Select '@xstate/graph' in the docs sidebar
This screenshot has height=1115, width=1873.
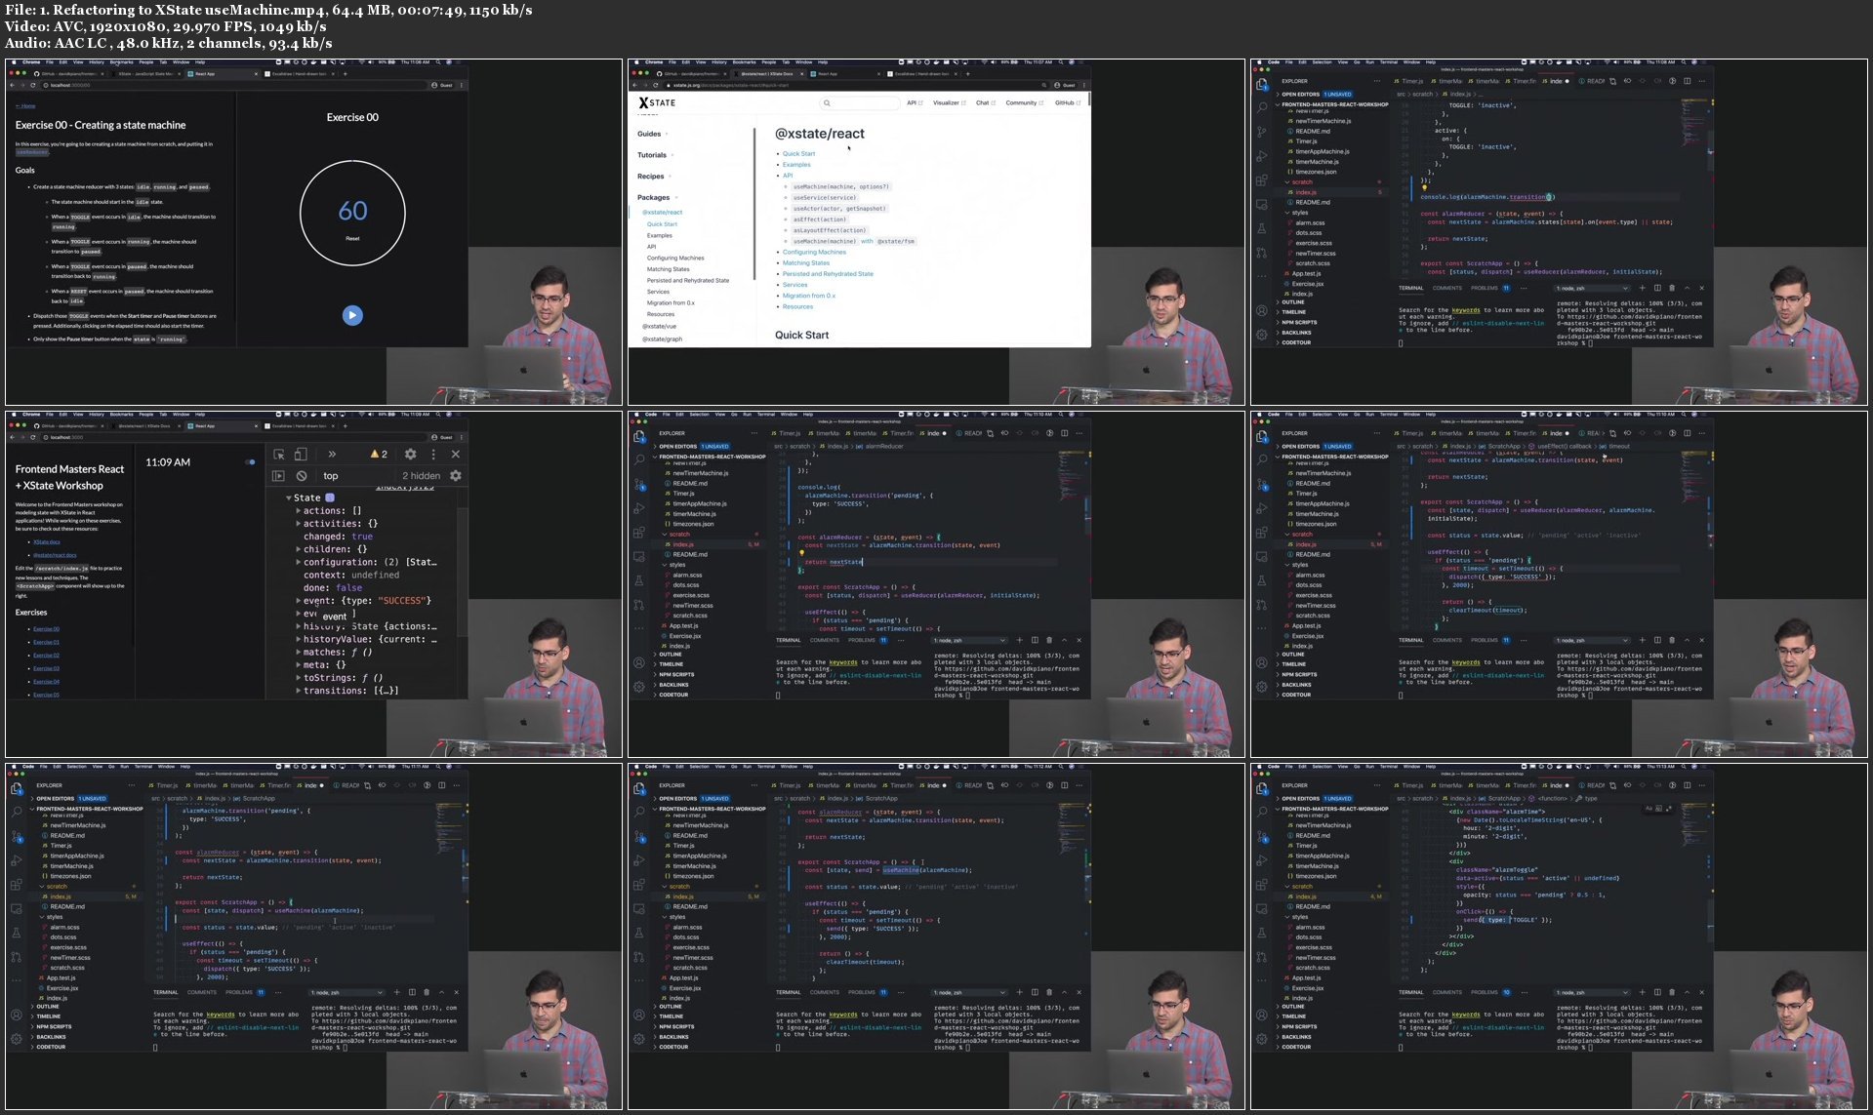click(x=662, y=338)
